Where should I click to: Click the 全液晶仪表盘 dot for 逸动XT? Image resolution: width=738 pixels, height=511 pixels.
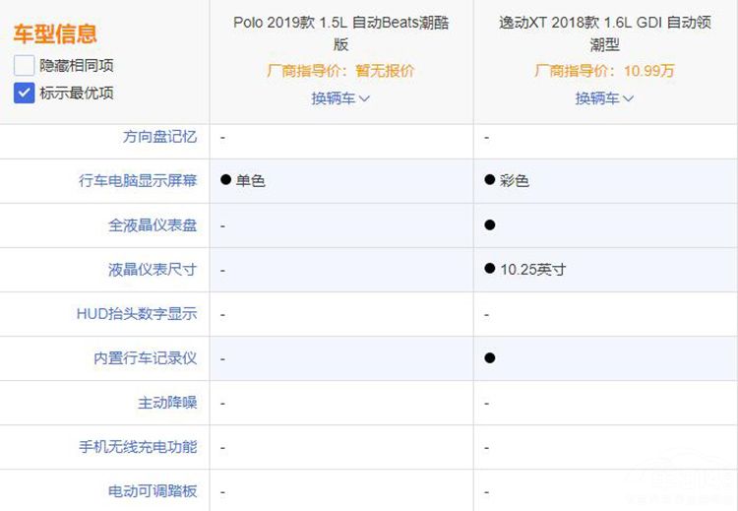490,225
